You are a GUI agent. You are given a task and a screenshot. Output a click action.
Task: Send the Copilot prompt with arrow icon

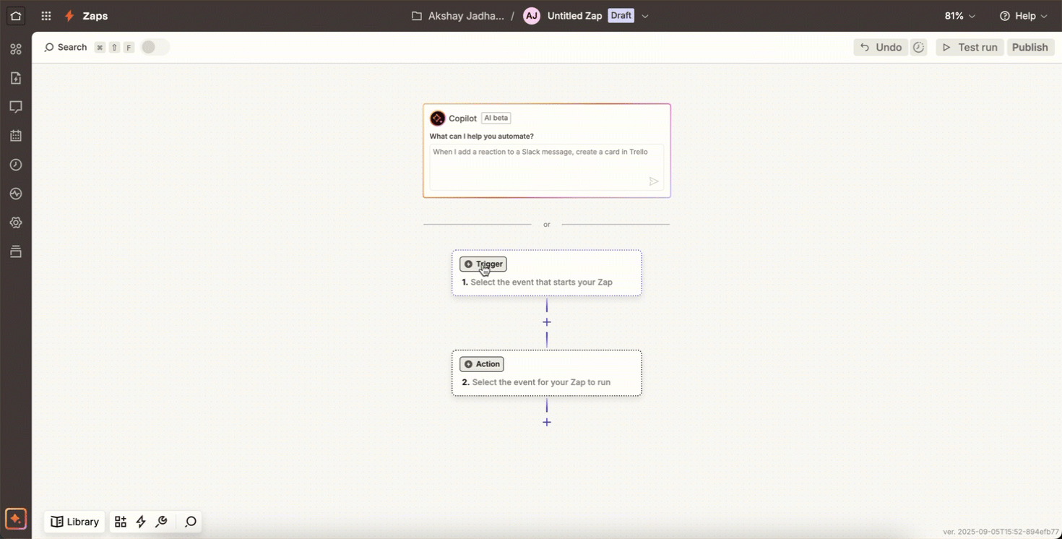654,181
